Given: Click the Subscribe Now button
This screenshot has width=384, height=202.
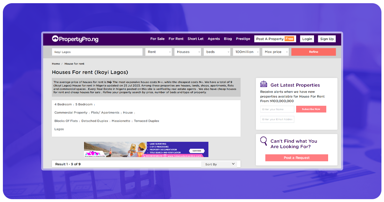Looking at the screenshot, I should pyautogui.click(x=311, y=109).
